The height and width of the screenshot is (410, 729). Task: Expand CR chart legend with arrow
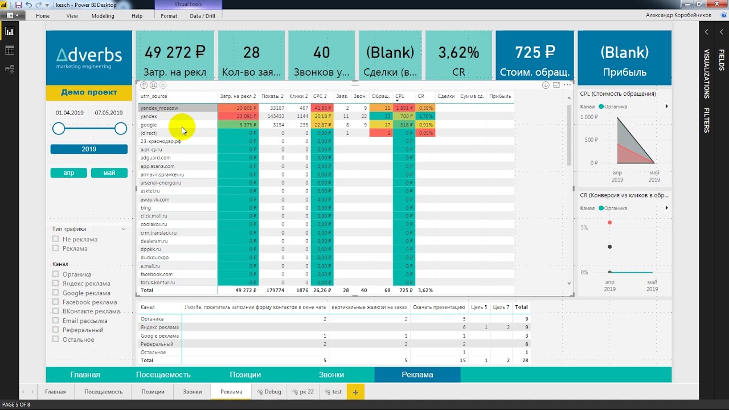click(x=666, y=208)
